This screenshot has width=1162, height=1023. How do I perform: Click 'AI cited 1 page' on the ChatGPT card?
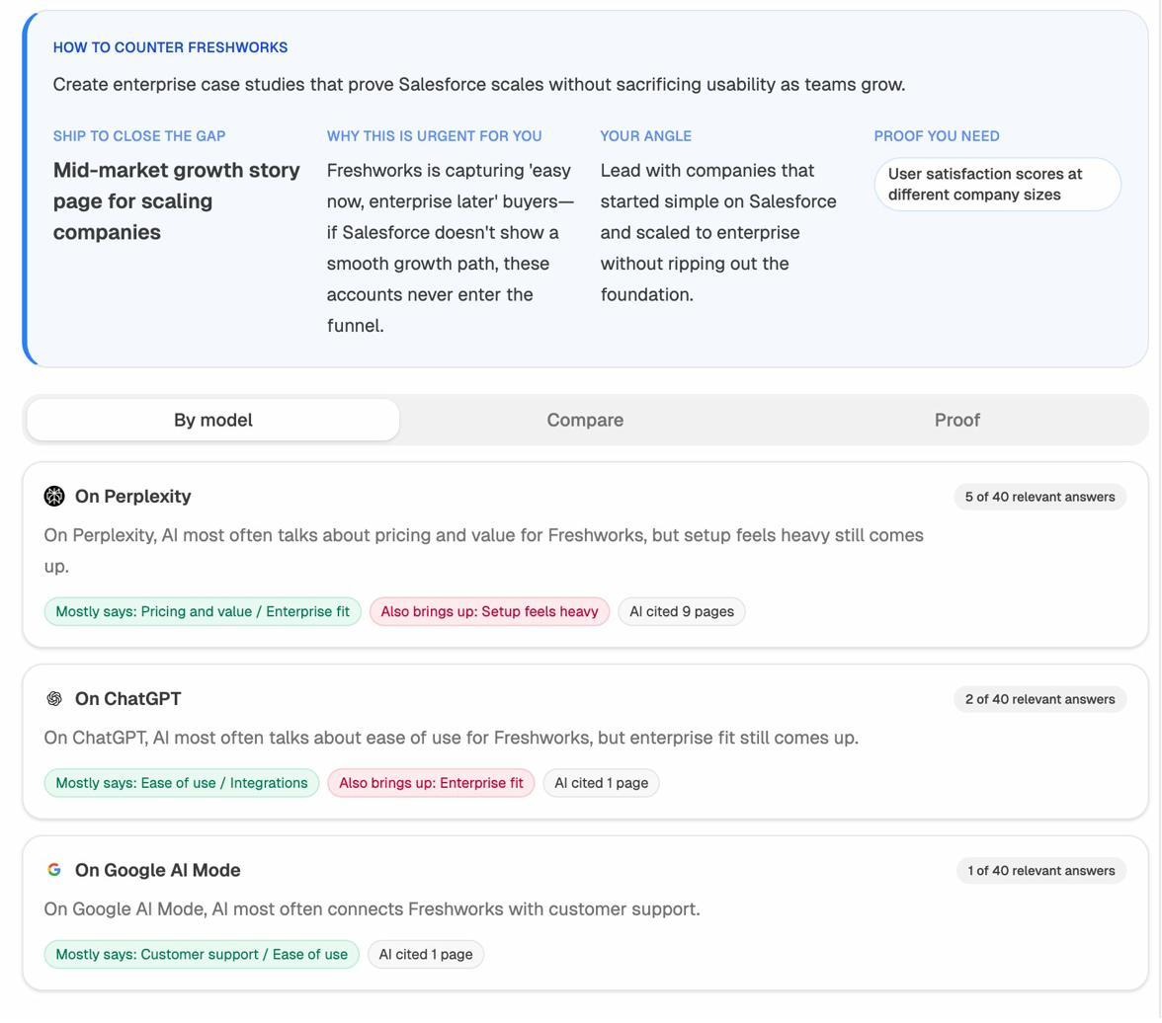click(x=603, y=782)
